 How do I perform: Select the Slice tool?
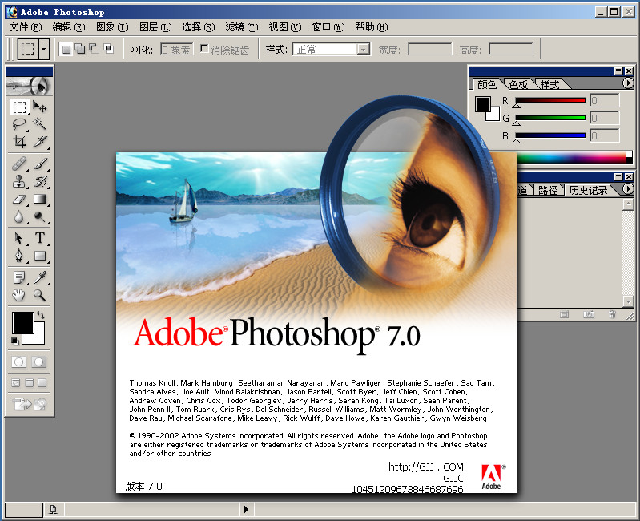point(39,141)
